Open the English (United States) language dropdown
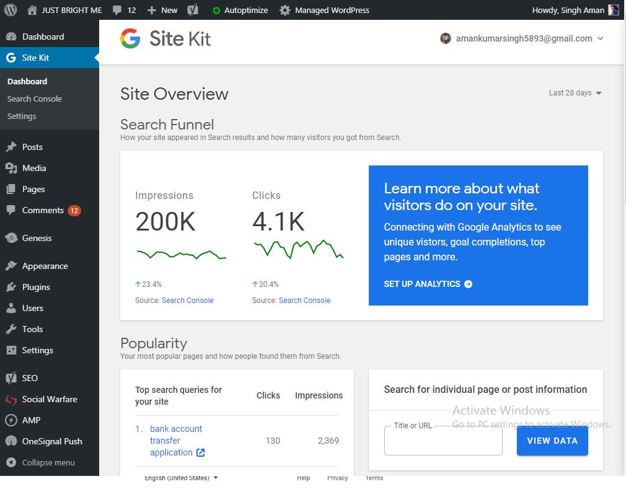 [181, 478]
